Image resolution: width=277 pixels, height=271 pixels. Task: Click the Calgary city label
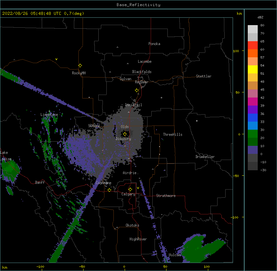tap(128, 194)
